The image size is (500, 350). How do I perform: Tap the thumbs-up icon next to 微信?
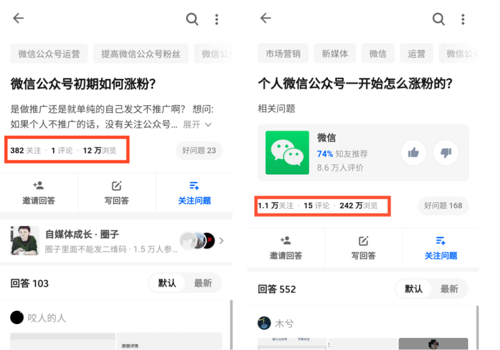pos(413,153)
